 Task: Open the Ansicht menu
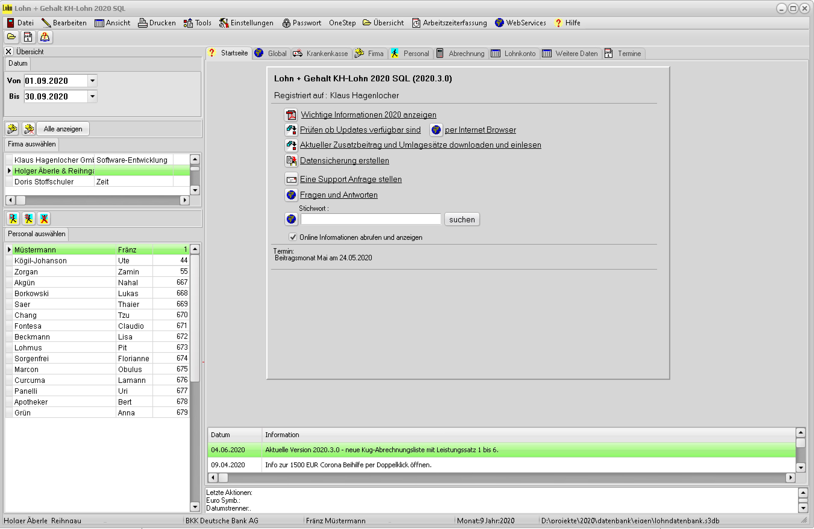coord(113,23)
